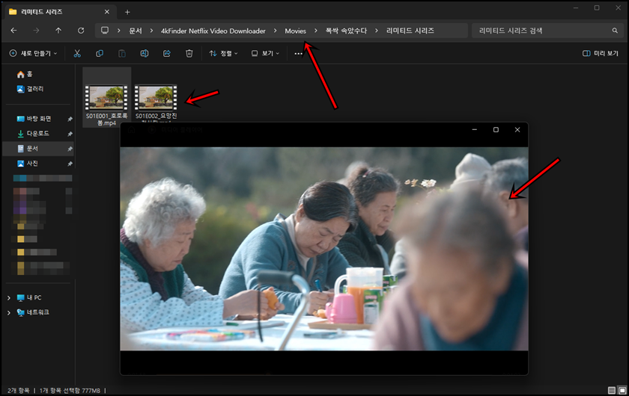This screenshot has width=629, height=396.
Task: Open the 새로 만들기 dropdown
Action: (x=33, y=53)
